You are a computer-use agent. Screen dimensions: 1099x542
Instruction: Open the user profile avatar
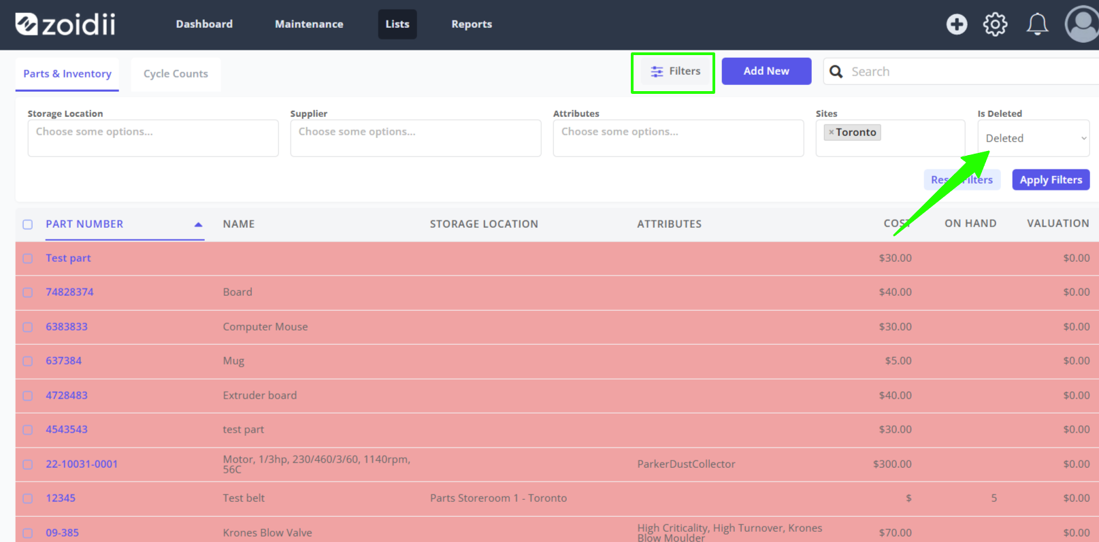tap(1082, 24)
